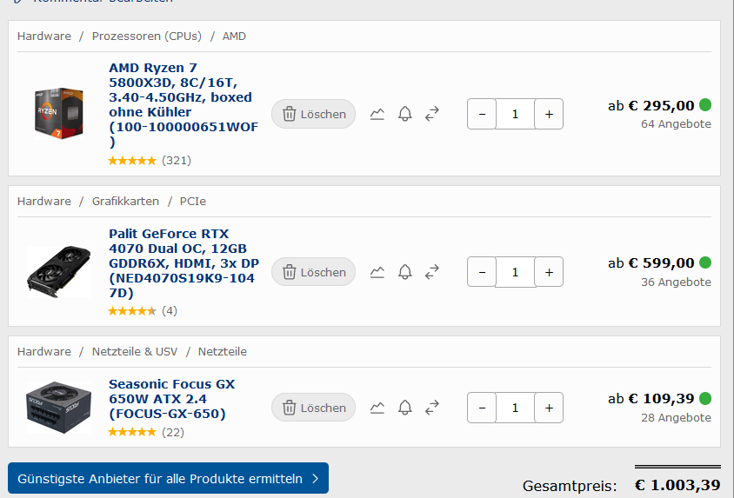This screenshot has width=734, height=498.
Task: Open price history chart for Seasonic Focus GX
Action: click(x=377, y=408)
